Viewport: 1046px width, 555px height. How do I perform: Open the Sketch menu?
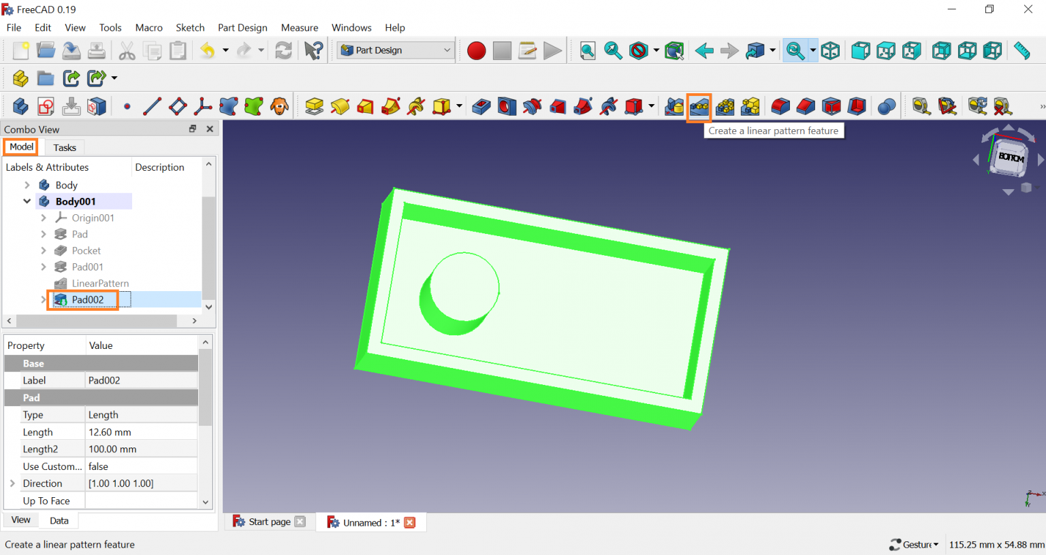click(190, 28)
